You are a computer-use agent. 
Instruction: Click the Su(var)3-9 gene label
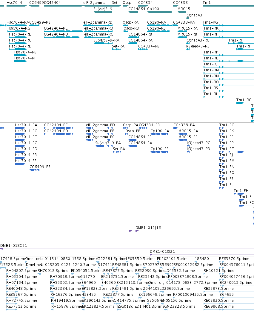[103, 9]
